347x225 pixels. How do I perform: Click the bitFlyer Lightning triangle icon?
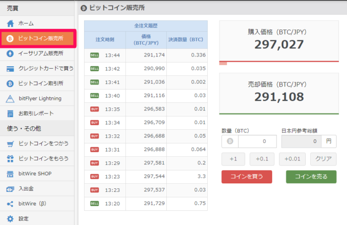point(10,99)
